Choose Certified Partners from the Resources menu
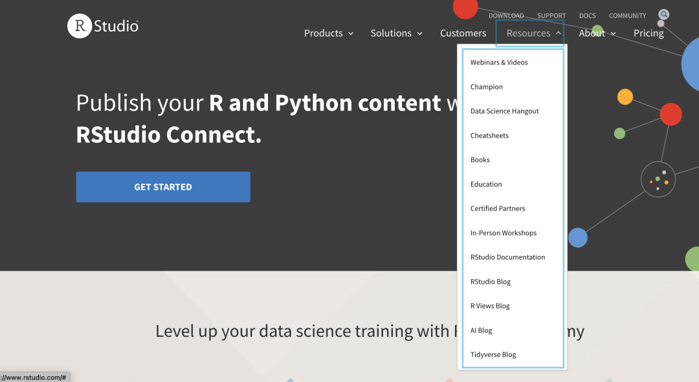 coord(498,209)
